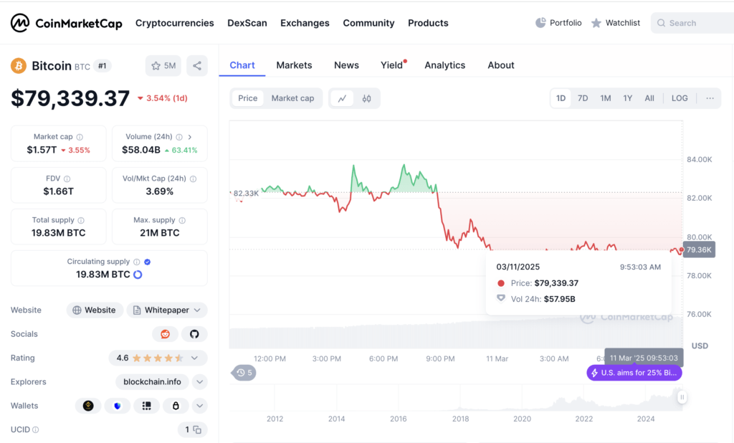Screen dimensions: 734x443
Task: Switch to the Markets tab
Action: pos(294,65)
